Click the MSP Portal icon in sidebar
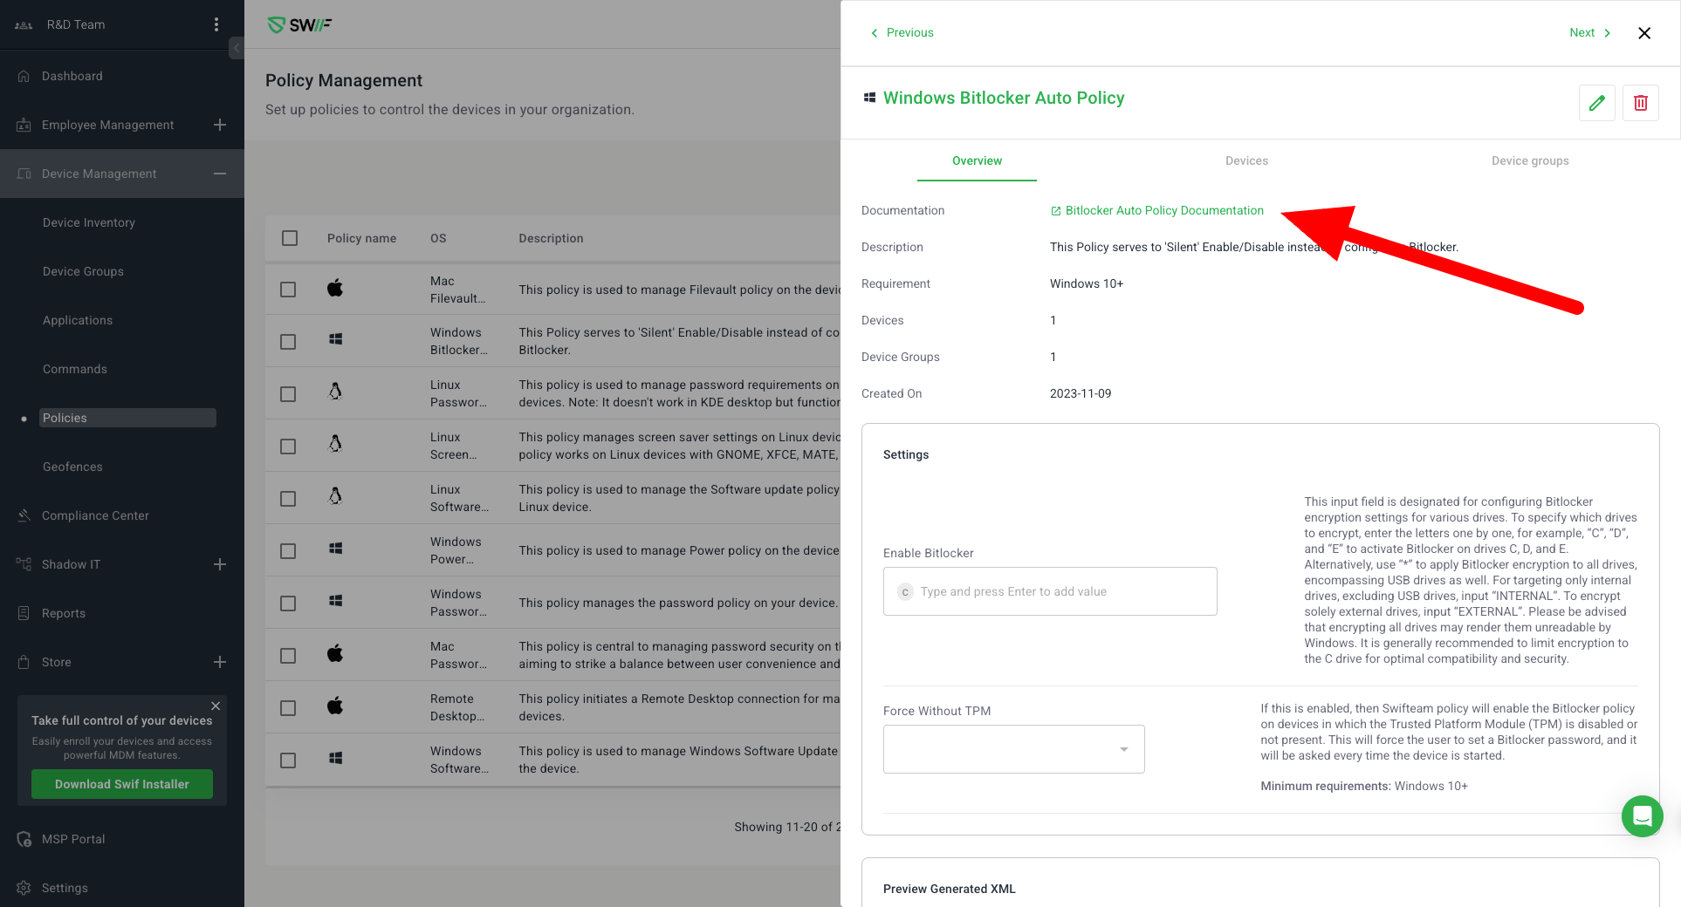Viewport: 1681px width, 907px height. pyautogui.click(x=24, y=839)
